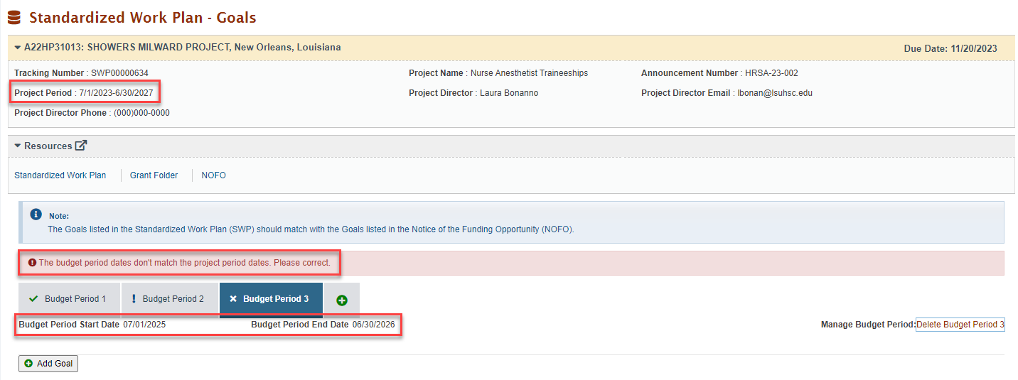1018x380 pixels.
Task: Click the blue info icon in Note
Action: pyautogui.click(x=36, y=214)
